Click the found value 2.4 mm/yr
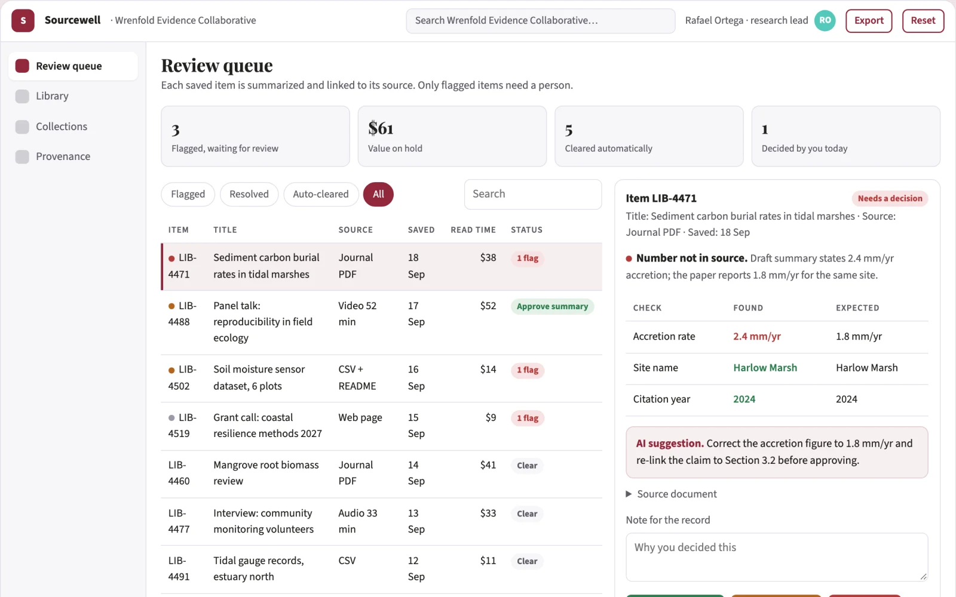956x597 pixels. pos(757,336)
